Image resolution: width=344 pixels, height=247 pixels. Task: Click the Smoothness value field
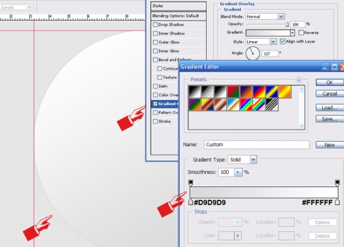tap(226, 172)
